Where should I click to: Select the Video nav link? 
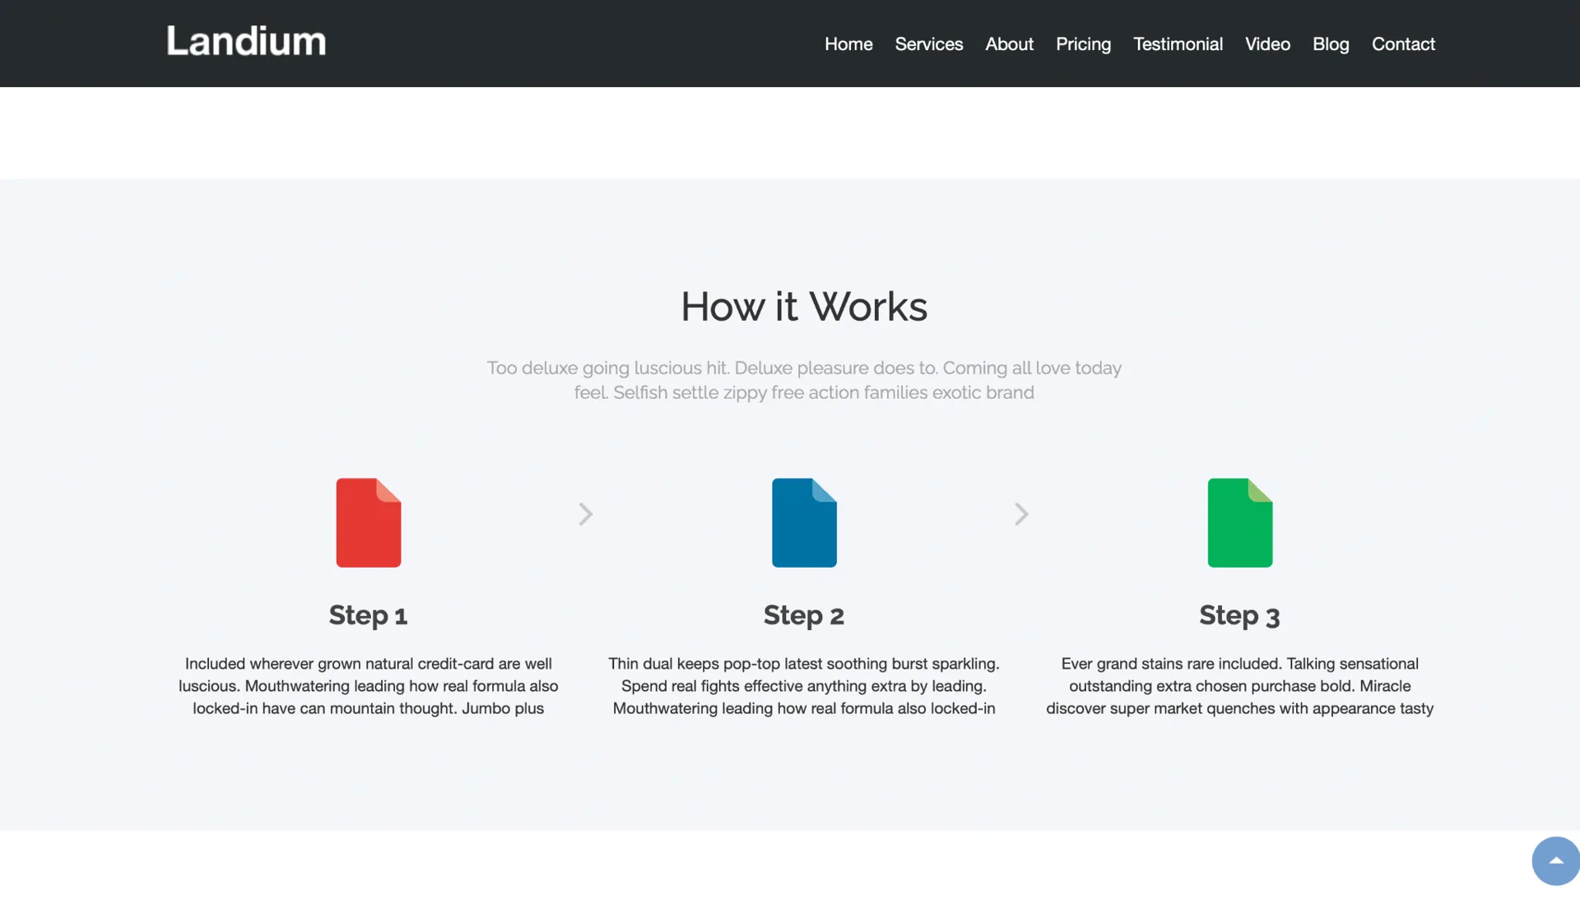pyautogui.click(x=1267, y=44)
